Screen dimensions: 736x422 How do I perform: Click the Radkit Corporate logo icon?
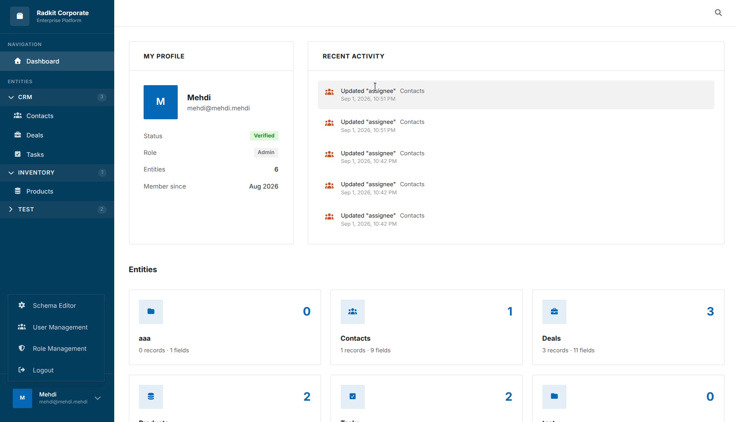[x=20, y=16]
